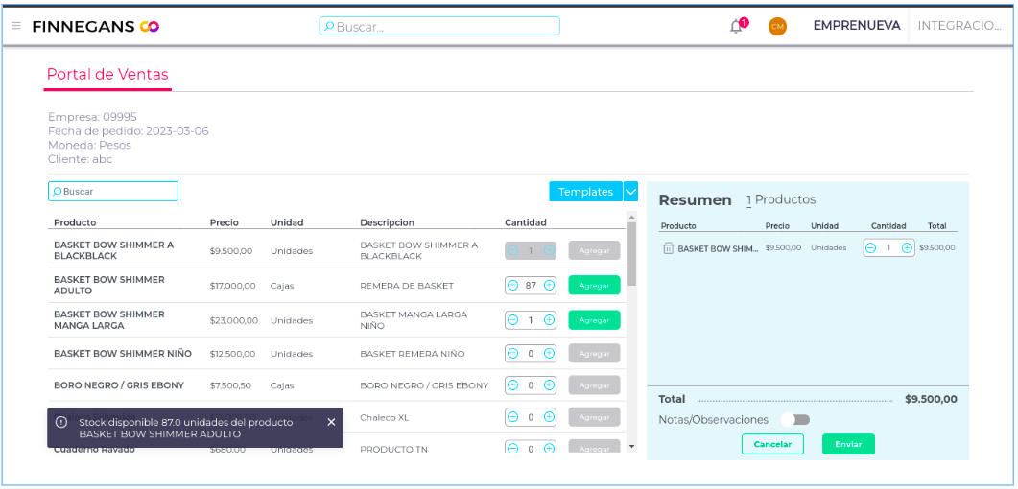
Task: Click the price $23.000,00
Action: [x=234, y=320]
